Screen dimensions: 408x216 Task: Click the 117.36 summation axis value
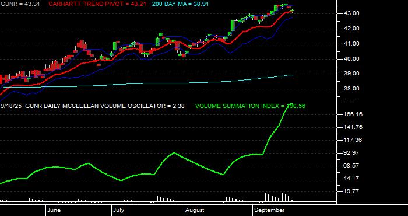point(353,140)
